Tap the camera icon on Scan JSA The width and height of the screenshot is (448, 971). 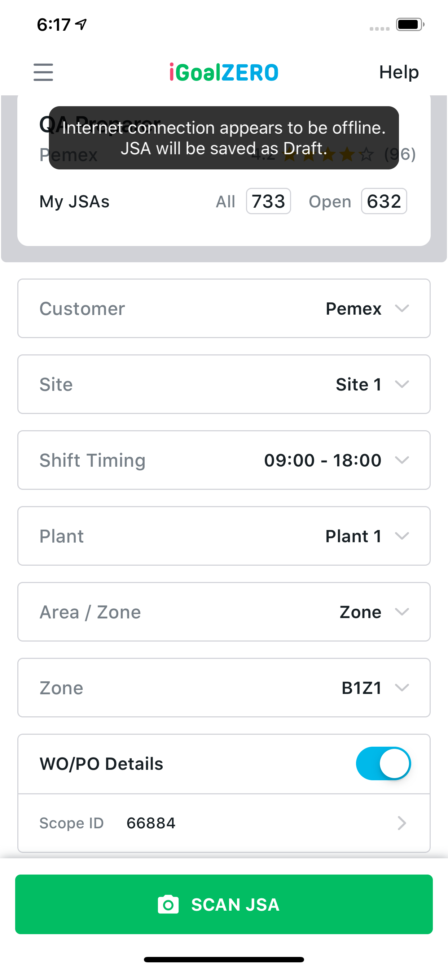point(168,904)
